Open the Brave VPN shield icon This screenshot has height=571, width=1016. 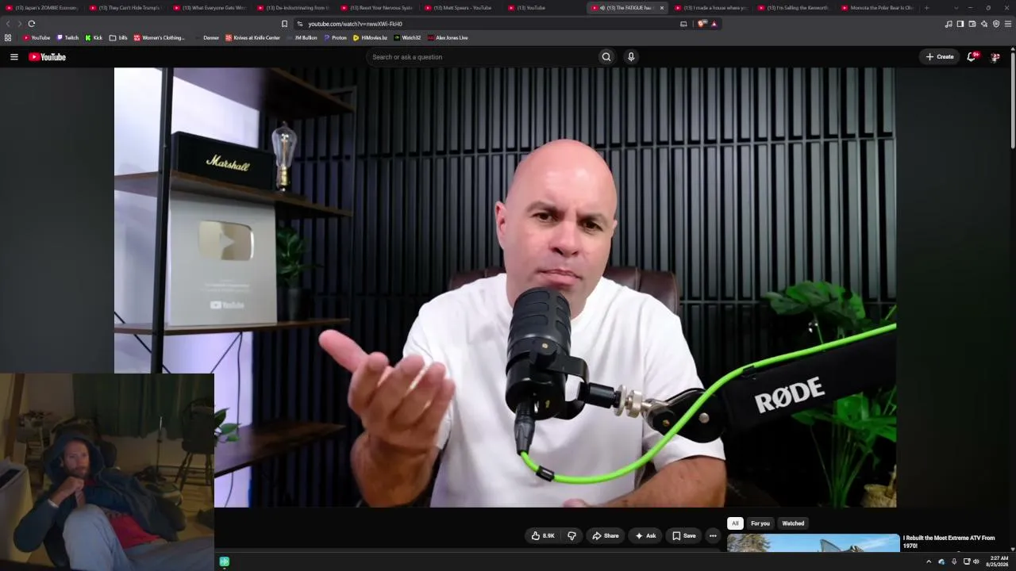pyautogui.click(x=996, y=24)
